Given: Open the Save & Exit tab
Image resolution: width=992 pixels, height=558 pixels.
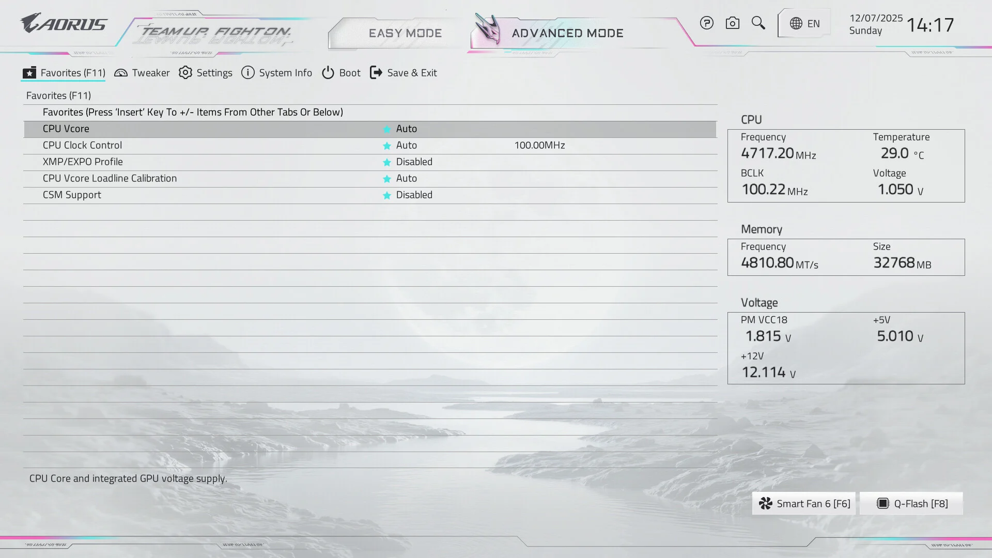Looking at the screenshot, I should (404, 73).
